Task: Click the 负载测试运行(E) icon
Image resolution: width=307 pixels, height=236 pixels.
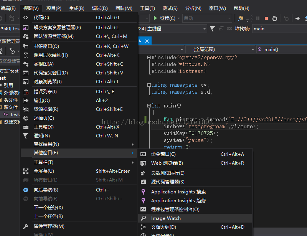Action: [143, 173]
